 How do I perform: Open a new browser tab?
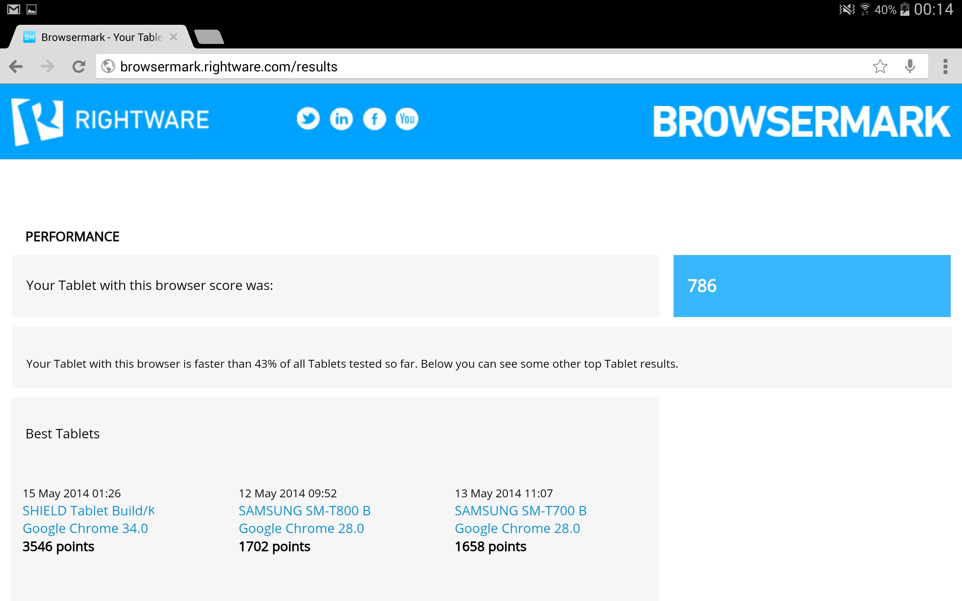pyautogui.click(x=209, y=37)
